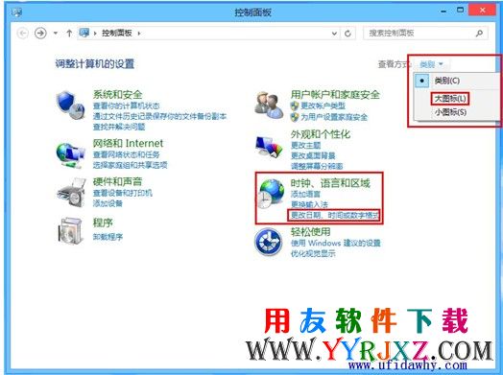503x375 pixels.
Task: Go up one folder level
Action: point(69,33)
